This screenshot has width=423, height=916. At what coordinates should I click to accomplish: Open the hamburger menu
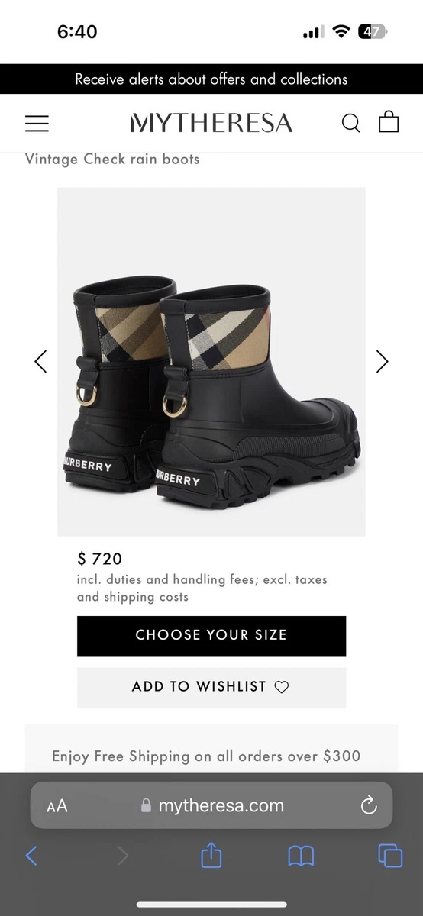(37, 123)
